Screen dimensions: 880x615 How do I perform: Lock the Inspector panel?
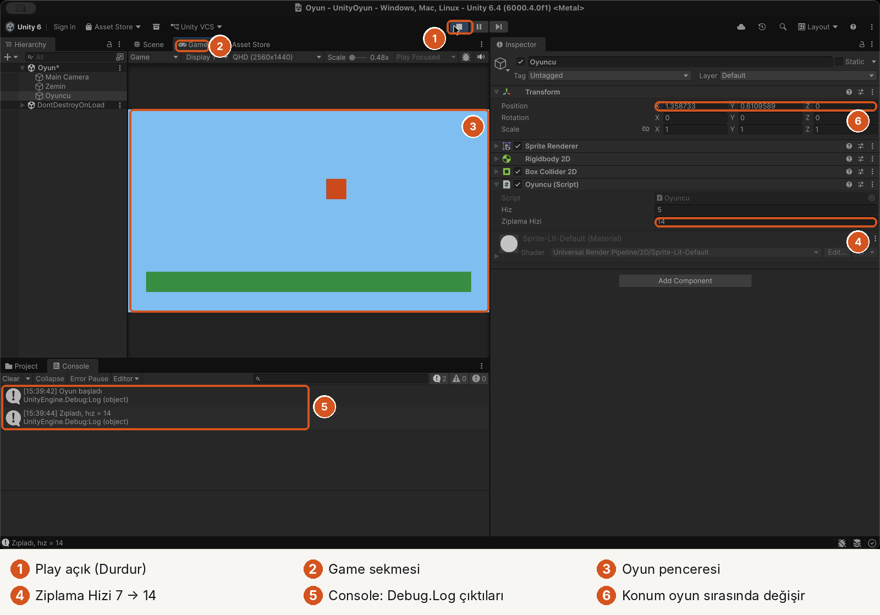click(x=862, y=45)
